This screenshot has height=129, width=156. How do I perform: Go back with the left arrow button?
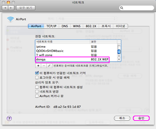[x=5, y=8]
